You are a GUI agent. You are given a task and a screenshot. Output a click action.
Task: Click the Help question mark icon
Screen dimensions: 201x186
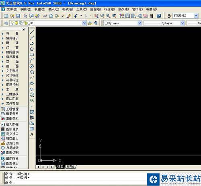(159, 16)
